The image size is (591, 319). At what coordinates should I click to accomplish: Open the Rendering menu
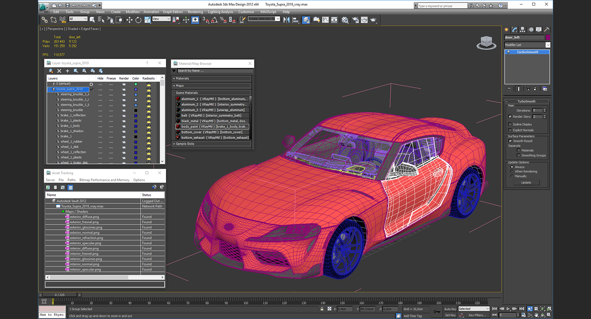tap(195, 12)
